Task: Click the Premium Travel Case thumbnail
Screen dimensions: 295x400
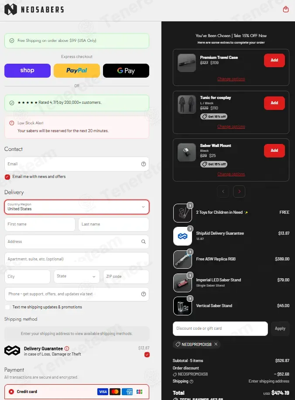Action: coord(186,63)
